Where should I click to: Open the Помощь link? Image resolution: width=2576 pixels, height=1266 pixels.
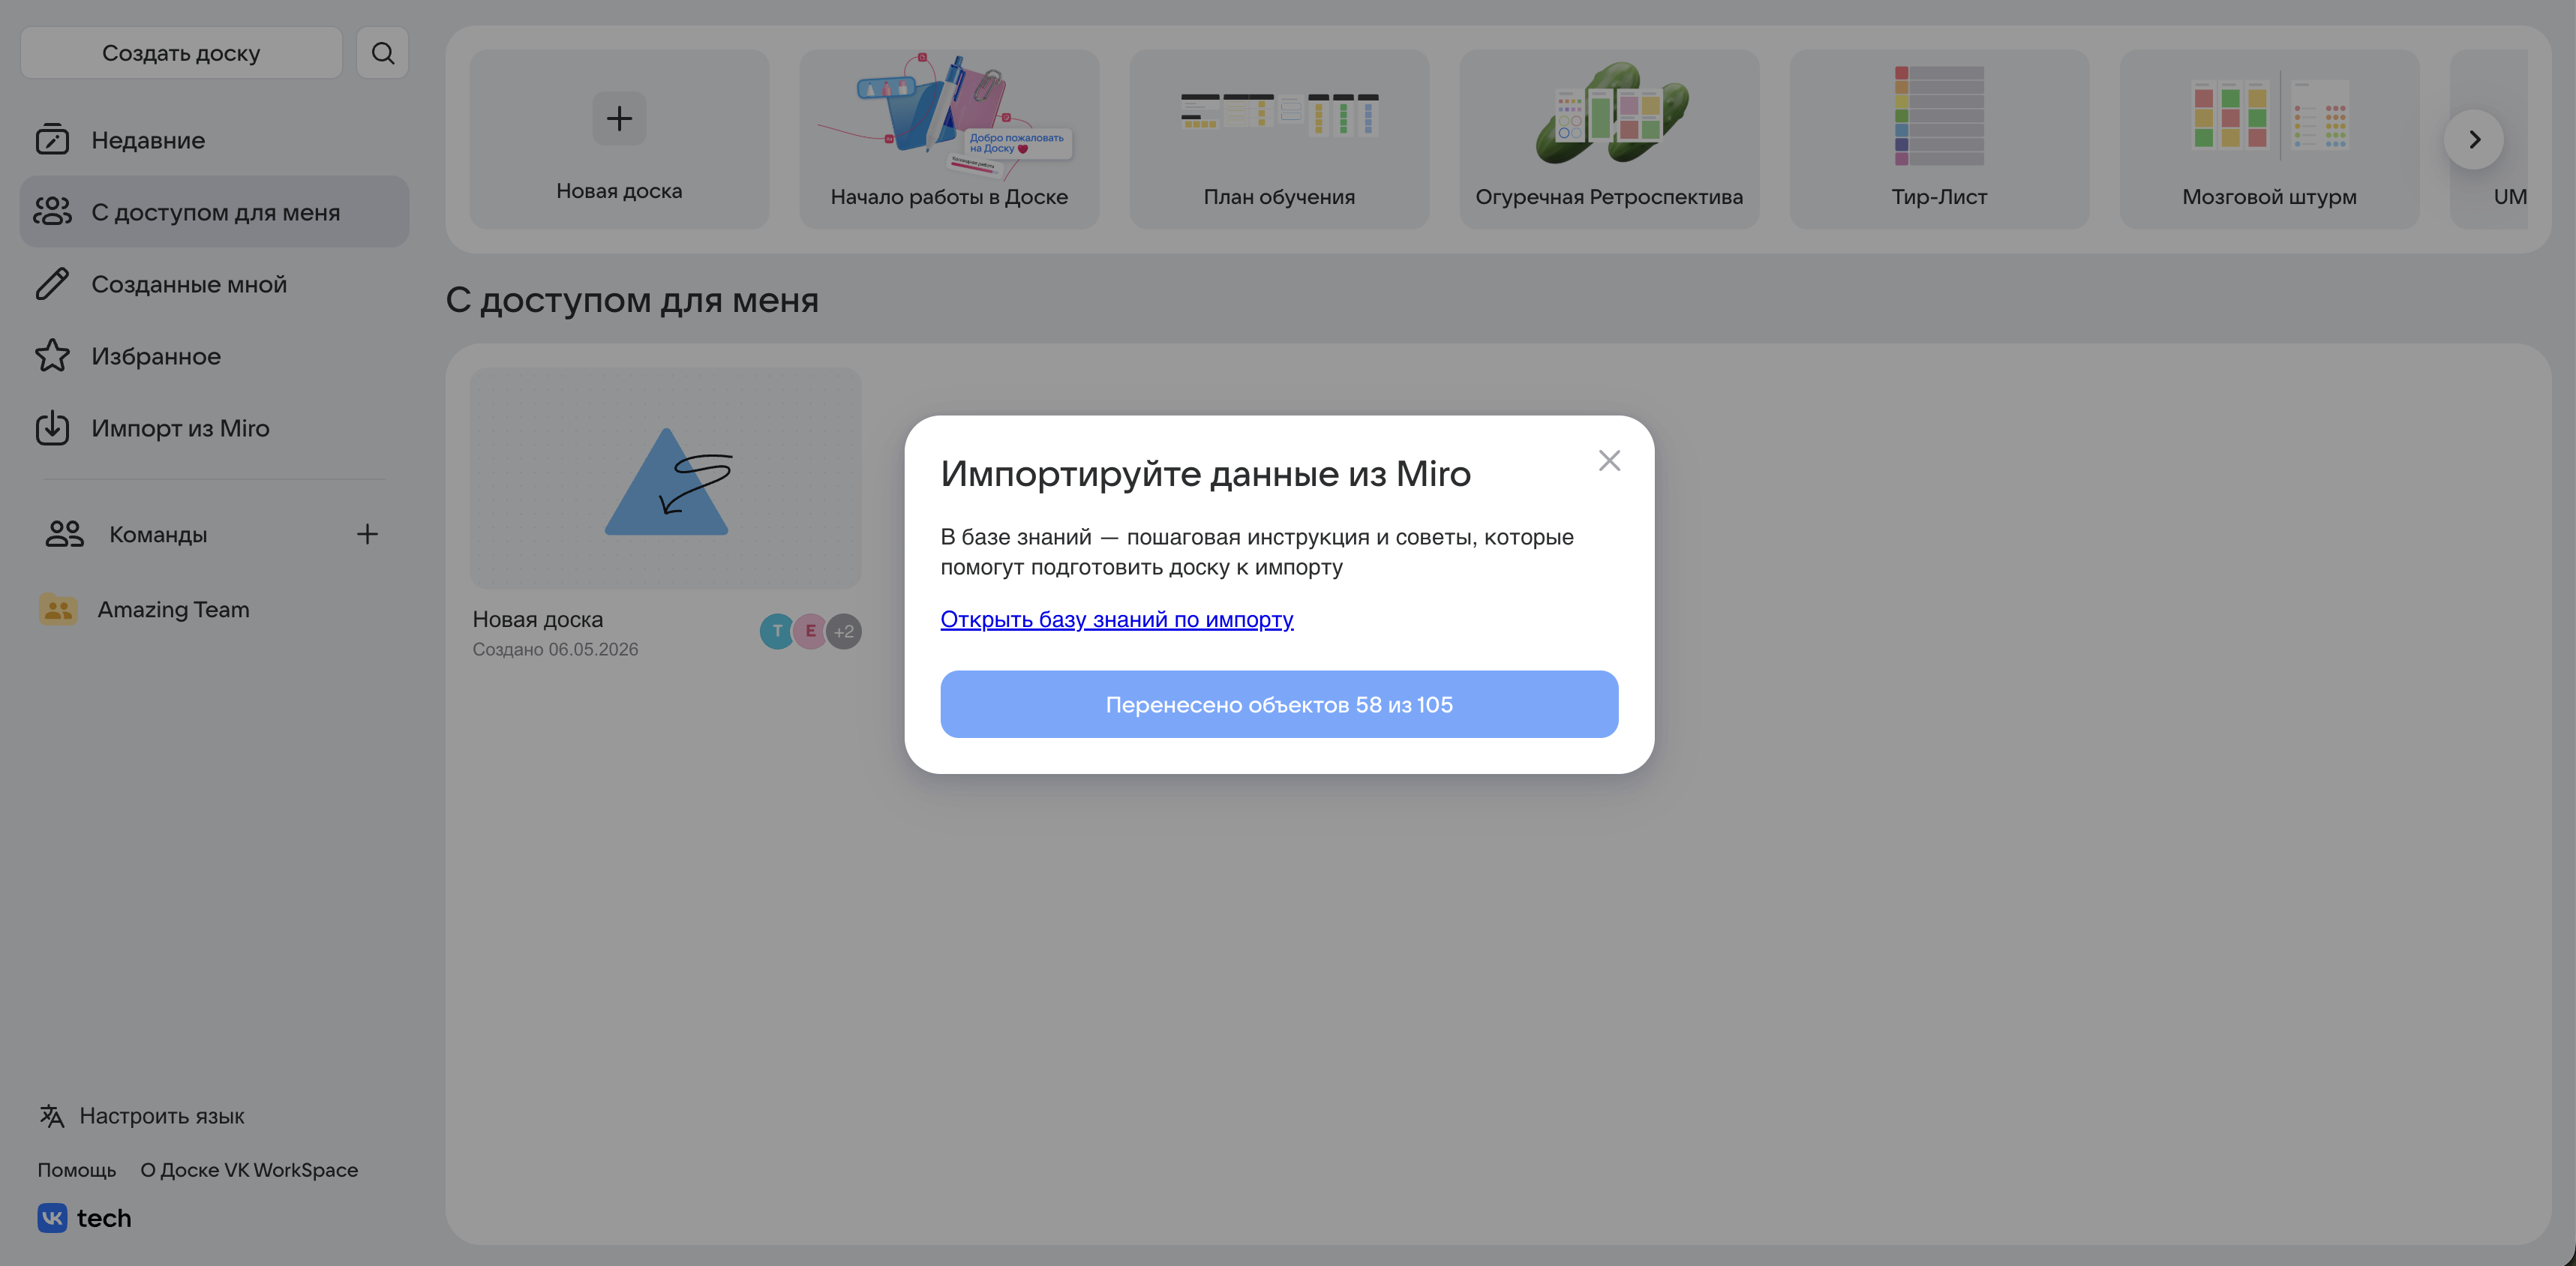tap(77, 1169)
